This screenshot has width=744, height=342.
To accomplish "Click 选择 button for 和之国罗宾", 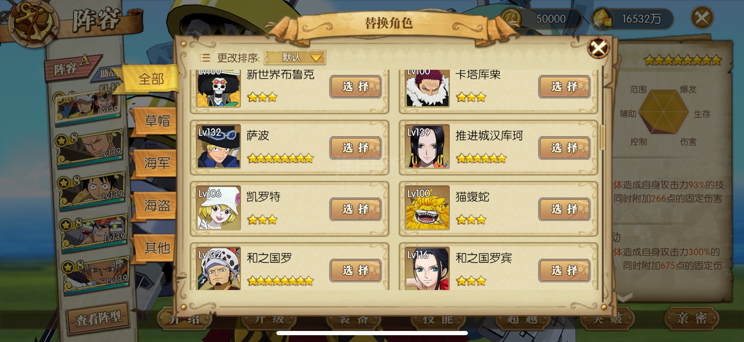I will coord(564,271).
